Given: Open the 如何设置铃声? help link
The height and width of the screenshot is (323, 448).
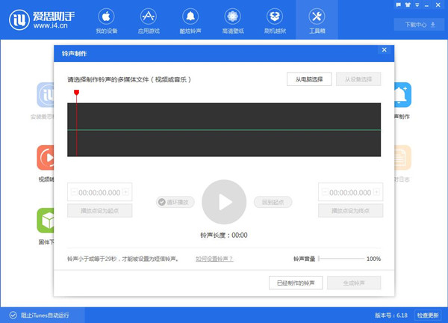Looking at the screenshot, I should coord(214,259).
